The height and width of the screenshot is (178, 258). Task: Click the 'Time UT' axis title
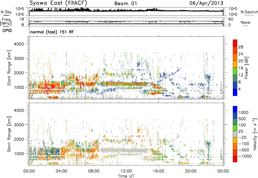(x=126, y=176)
